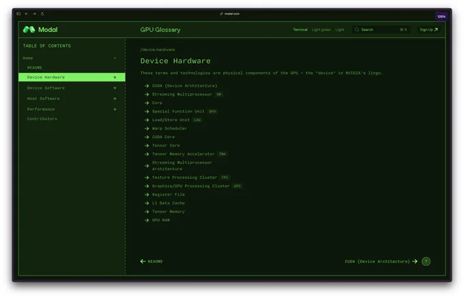The width and height of the screenshot is (464, 298).
Task: Open the Tensor Memory entry
Action: (168, 212)
